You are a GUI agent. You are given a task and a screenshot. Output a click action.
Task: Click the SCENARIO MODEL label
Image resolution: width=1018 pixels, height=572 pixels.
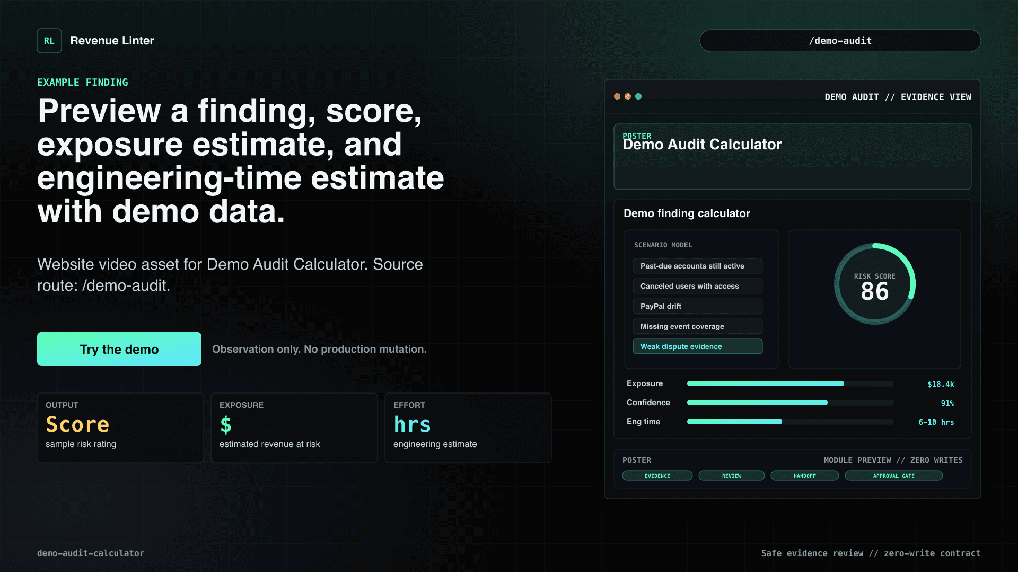pos(663,245)
